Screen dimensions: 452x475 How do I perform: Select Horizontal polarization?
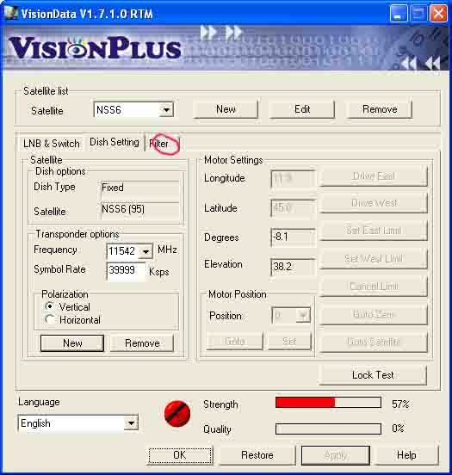[x=50, y=319]
